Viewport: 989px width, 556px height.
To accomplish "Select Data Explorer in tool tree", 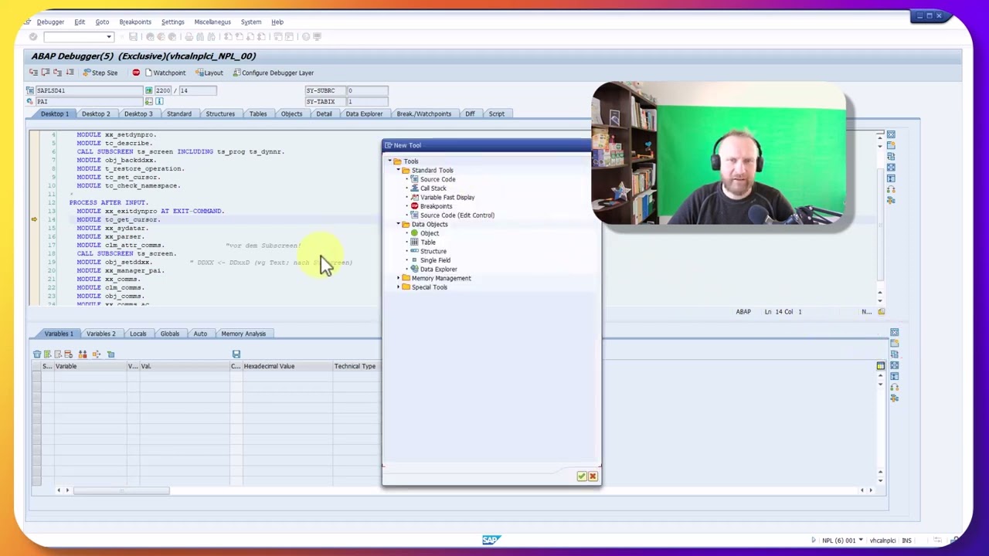I will (x=438, y=270).
